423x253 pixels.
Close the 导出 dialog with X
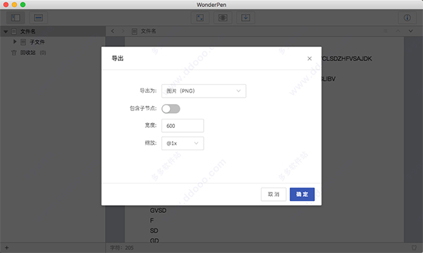pos(309,58)
